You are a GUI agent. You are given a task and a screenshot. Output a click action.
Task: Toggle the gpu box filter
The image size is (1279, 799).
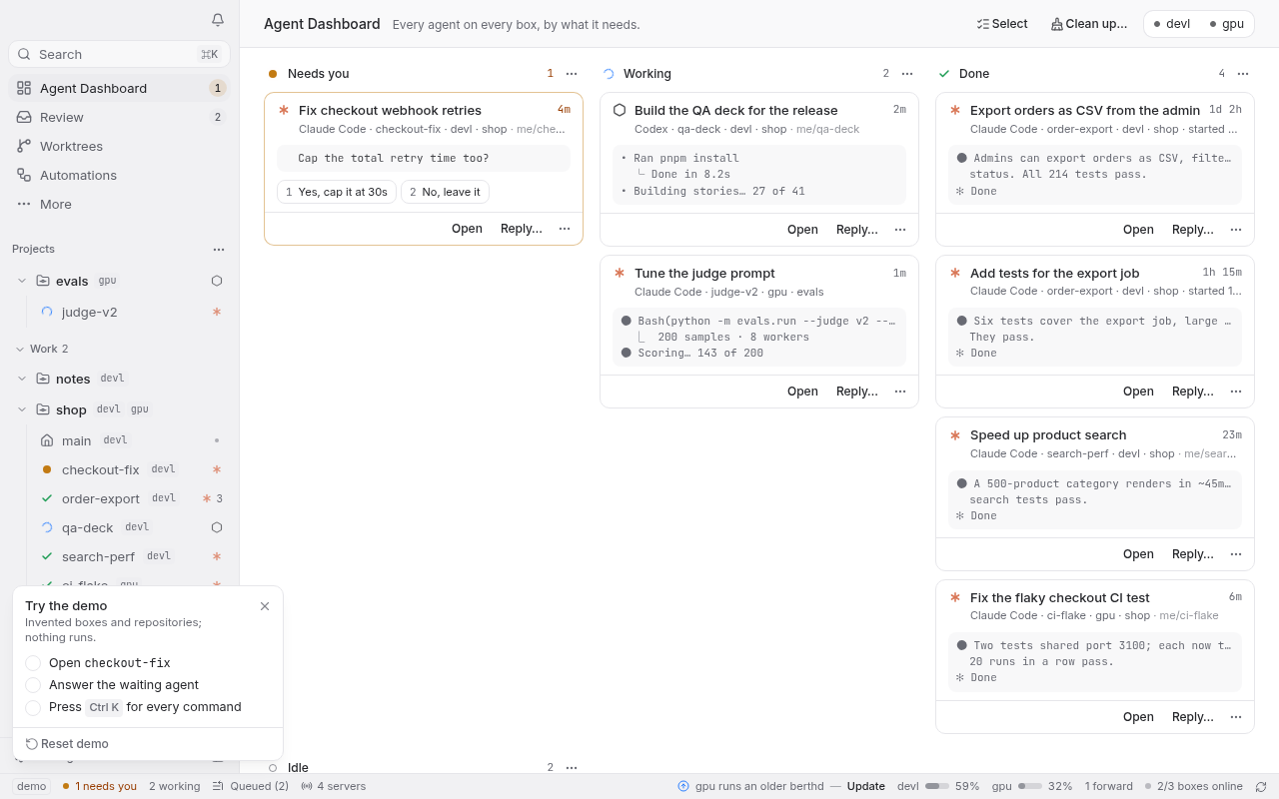click(x=1226, y=24)
